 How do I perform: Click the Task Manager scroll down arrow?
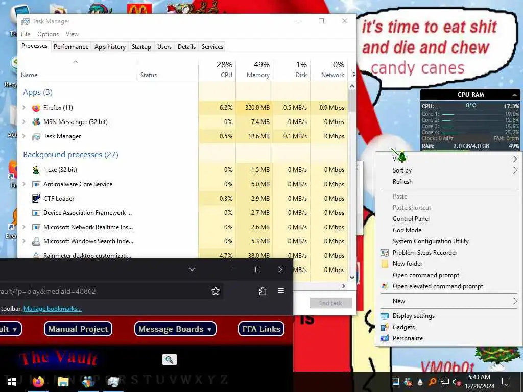(352, 277)
